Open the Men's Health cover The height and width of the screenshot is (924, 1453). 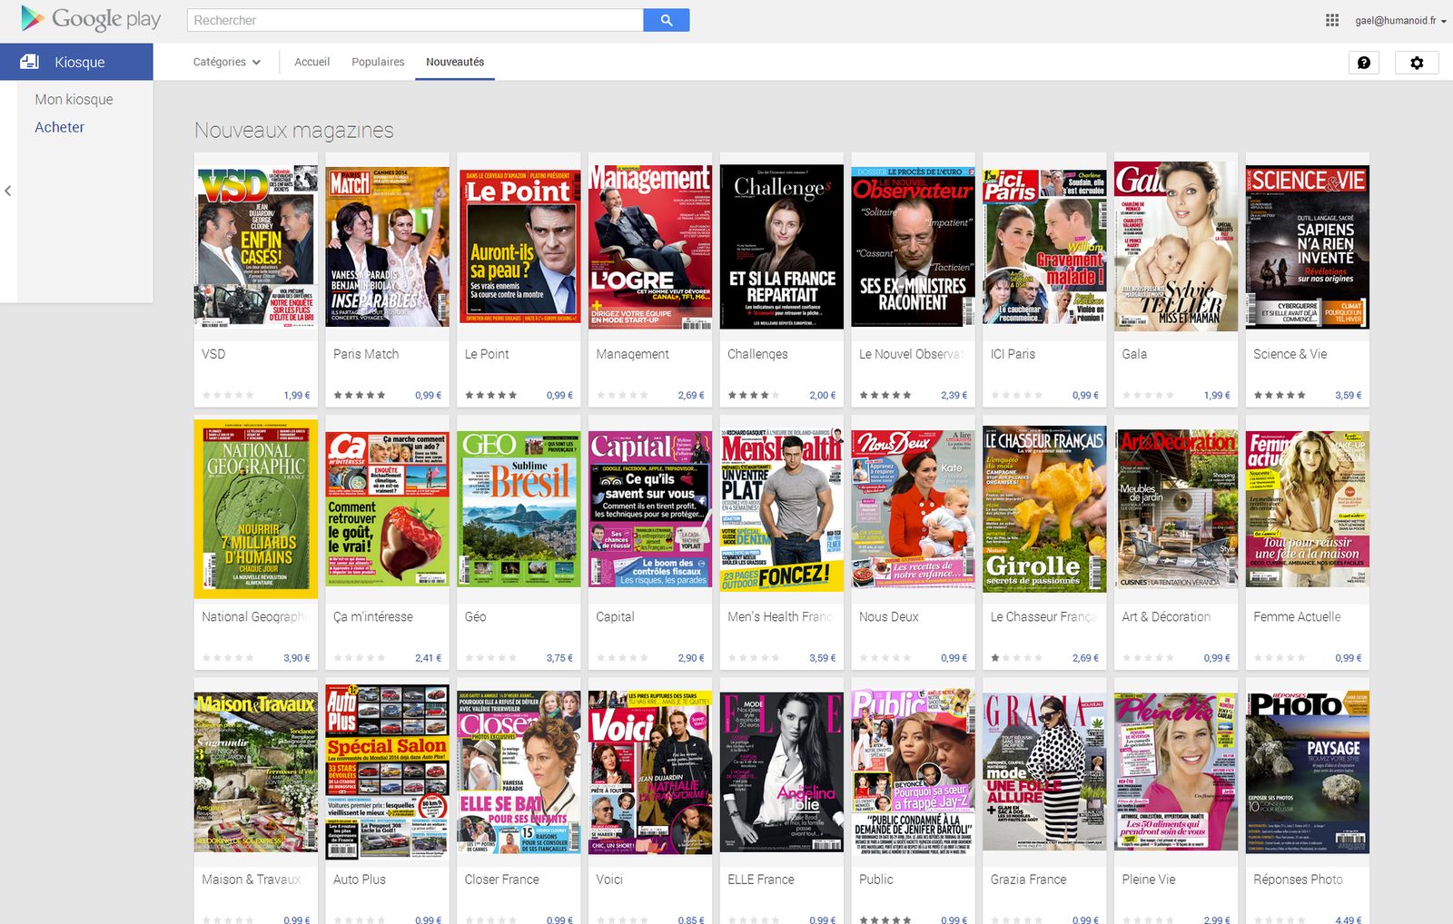click(x=782, y=508)
